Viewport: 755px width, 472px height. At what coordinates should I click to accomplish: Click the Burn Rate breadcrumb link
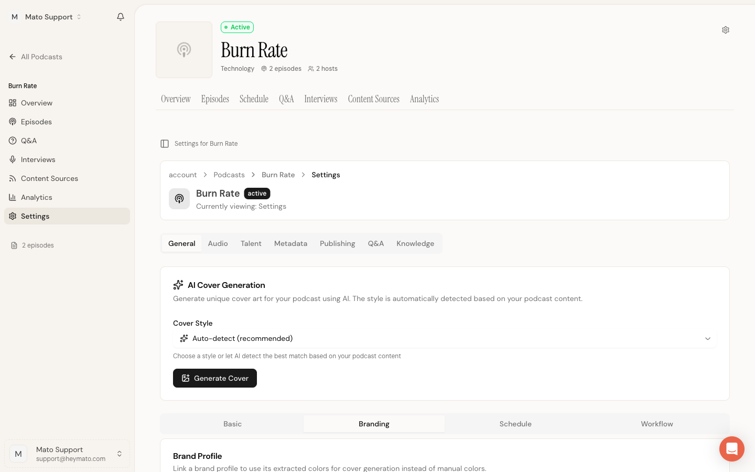pyautogui.click(x=278, y=175)
